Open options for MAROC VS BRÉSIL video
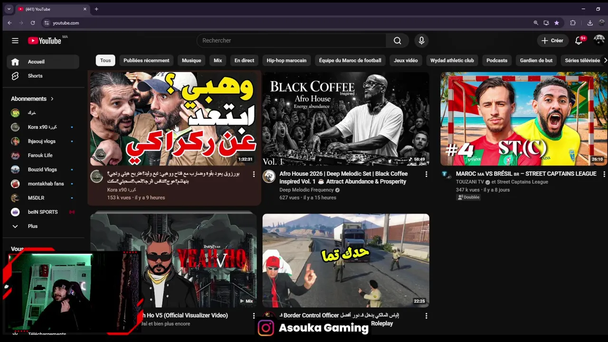Viewport: 608px width, 342px height. click(x=604, y=174)
